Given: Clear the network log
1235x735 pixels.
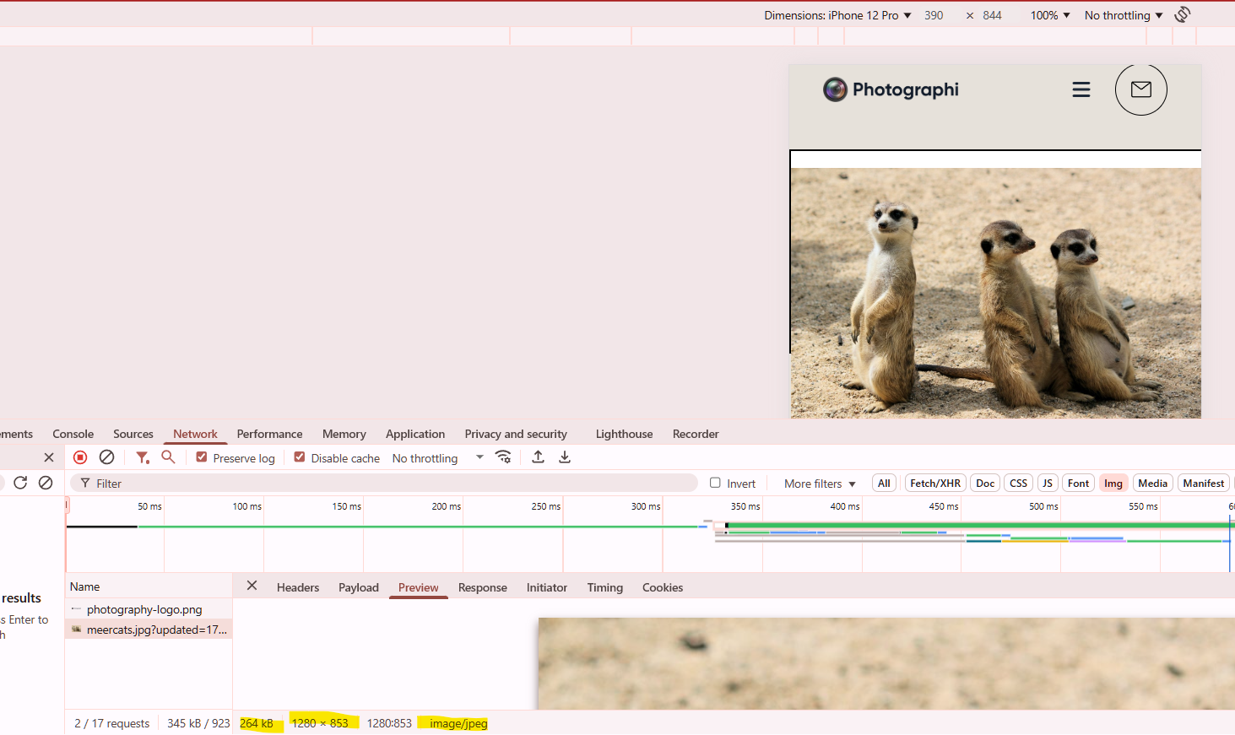Looking at the screenshot, I should coord(106,457).
